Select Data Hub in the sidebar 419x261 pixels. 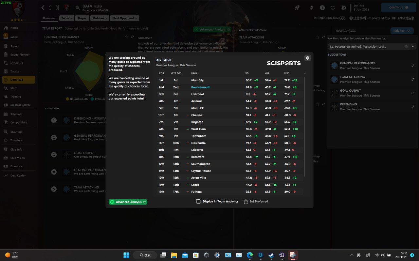point(18,80)
